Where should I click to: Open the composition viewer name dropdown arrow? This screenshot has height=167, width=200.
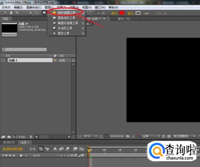[x=104, y=19]
